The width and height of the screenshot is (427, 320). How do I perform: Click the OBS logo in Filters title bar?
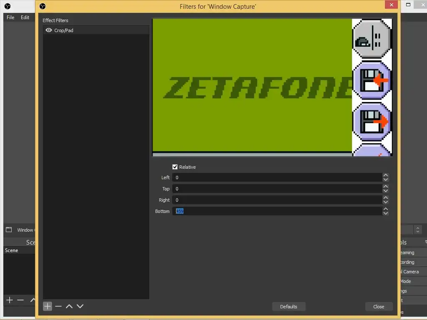point(43,6)
